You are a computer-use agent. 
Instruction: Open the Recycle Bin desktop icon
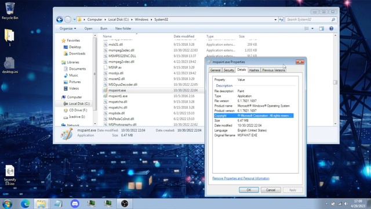10,10
